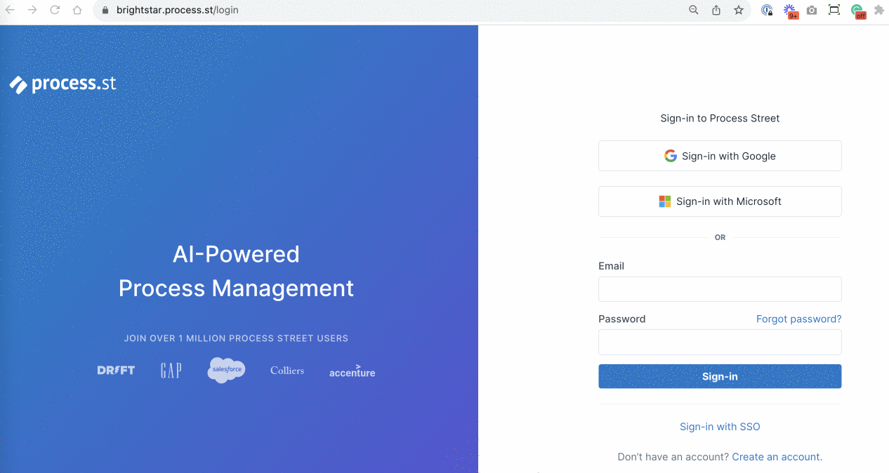Click the process.st logo
889x473 pixels.
62,84
